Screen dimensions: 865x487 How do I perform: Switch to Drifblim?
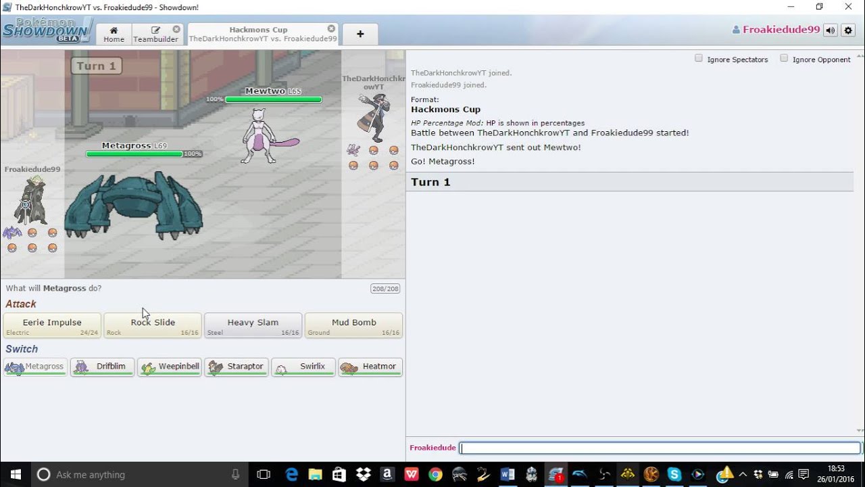(x=102, y=367)
